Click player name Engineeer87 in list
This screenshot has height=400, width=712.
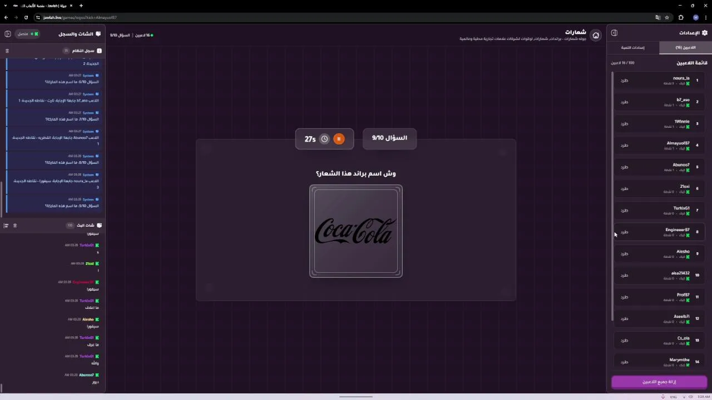click(678, 230)
